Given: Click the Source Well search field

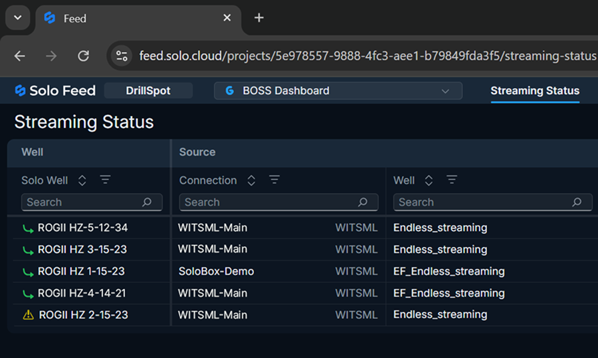Looking at the screenshot, I should coord(493,202).
